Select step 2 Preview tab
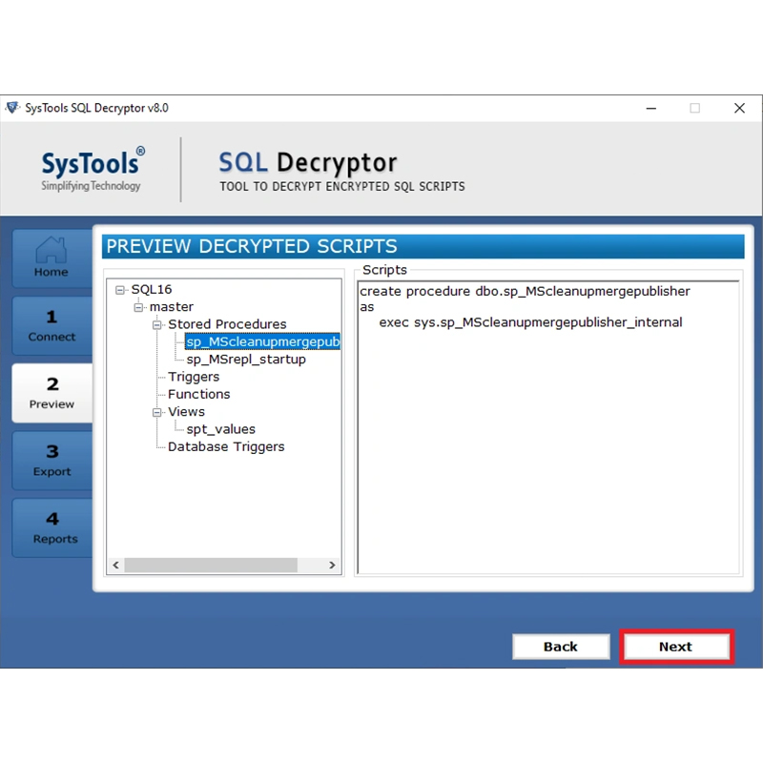This screenshot has width=763, height=763. pyautogui.click(x=52, y=393)
